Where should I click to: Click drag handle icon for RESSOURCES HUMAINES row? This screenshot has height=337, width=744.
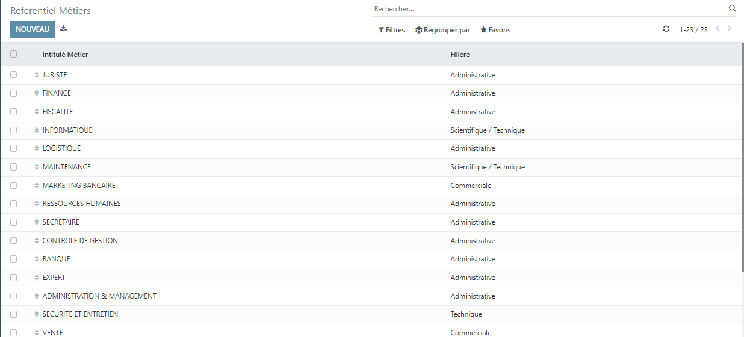coord(36,204)
